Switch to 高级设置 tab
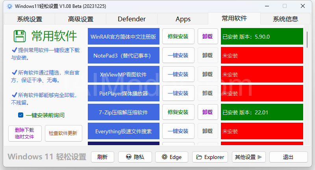The width and height of the screenshot is (315, 170). tap(81, 19)
